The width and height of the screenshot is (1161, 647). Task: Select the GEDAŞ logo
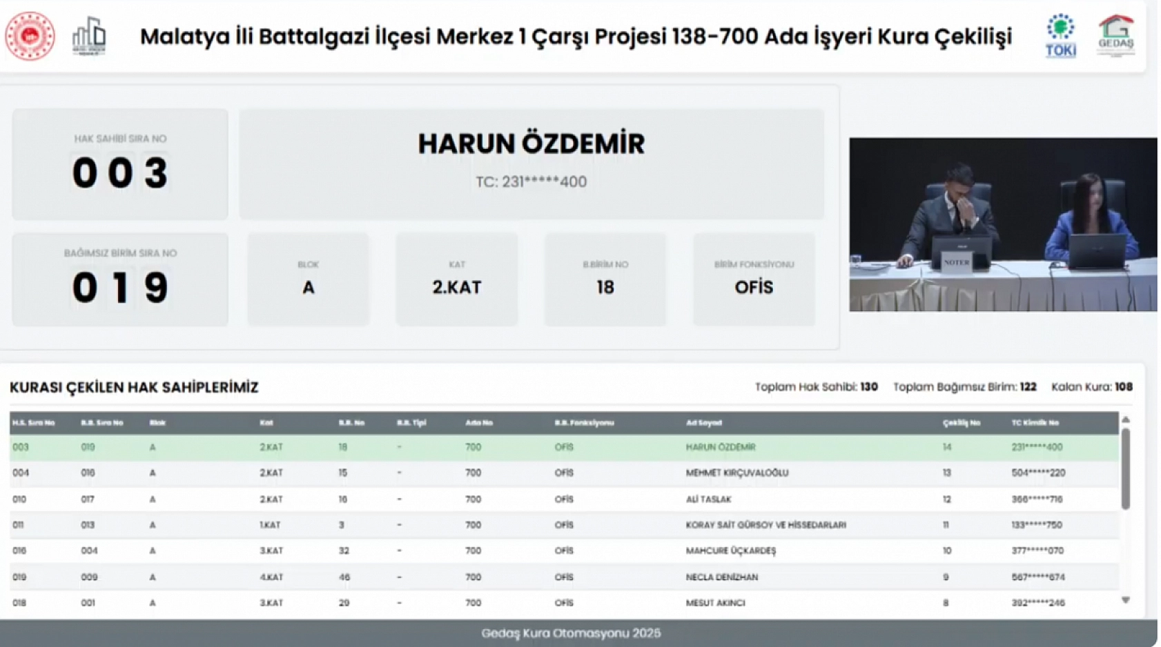[1117, 34]
